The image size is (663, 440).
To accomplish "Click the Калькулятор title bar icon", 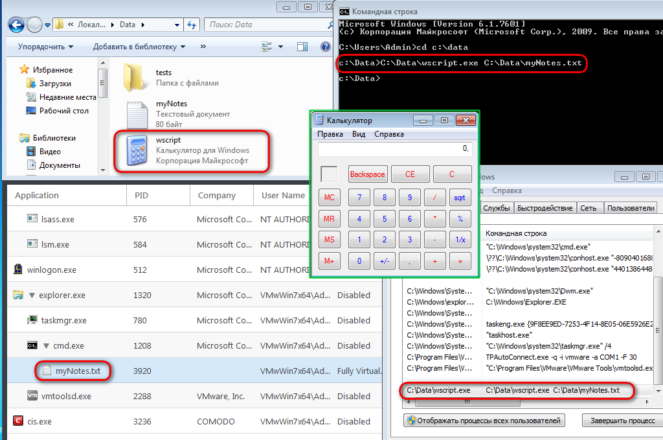I will (319, 120).
